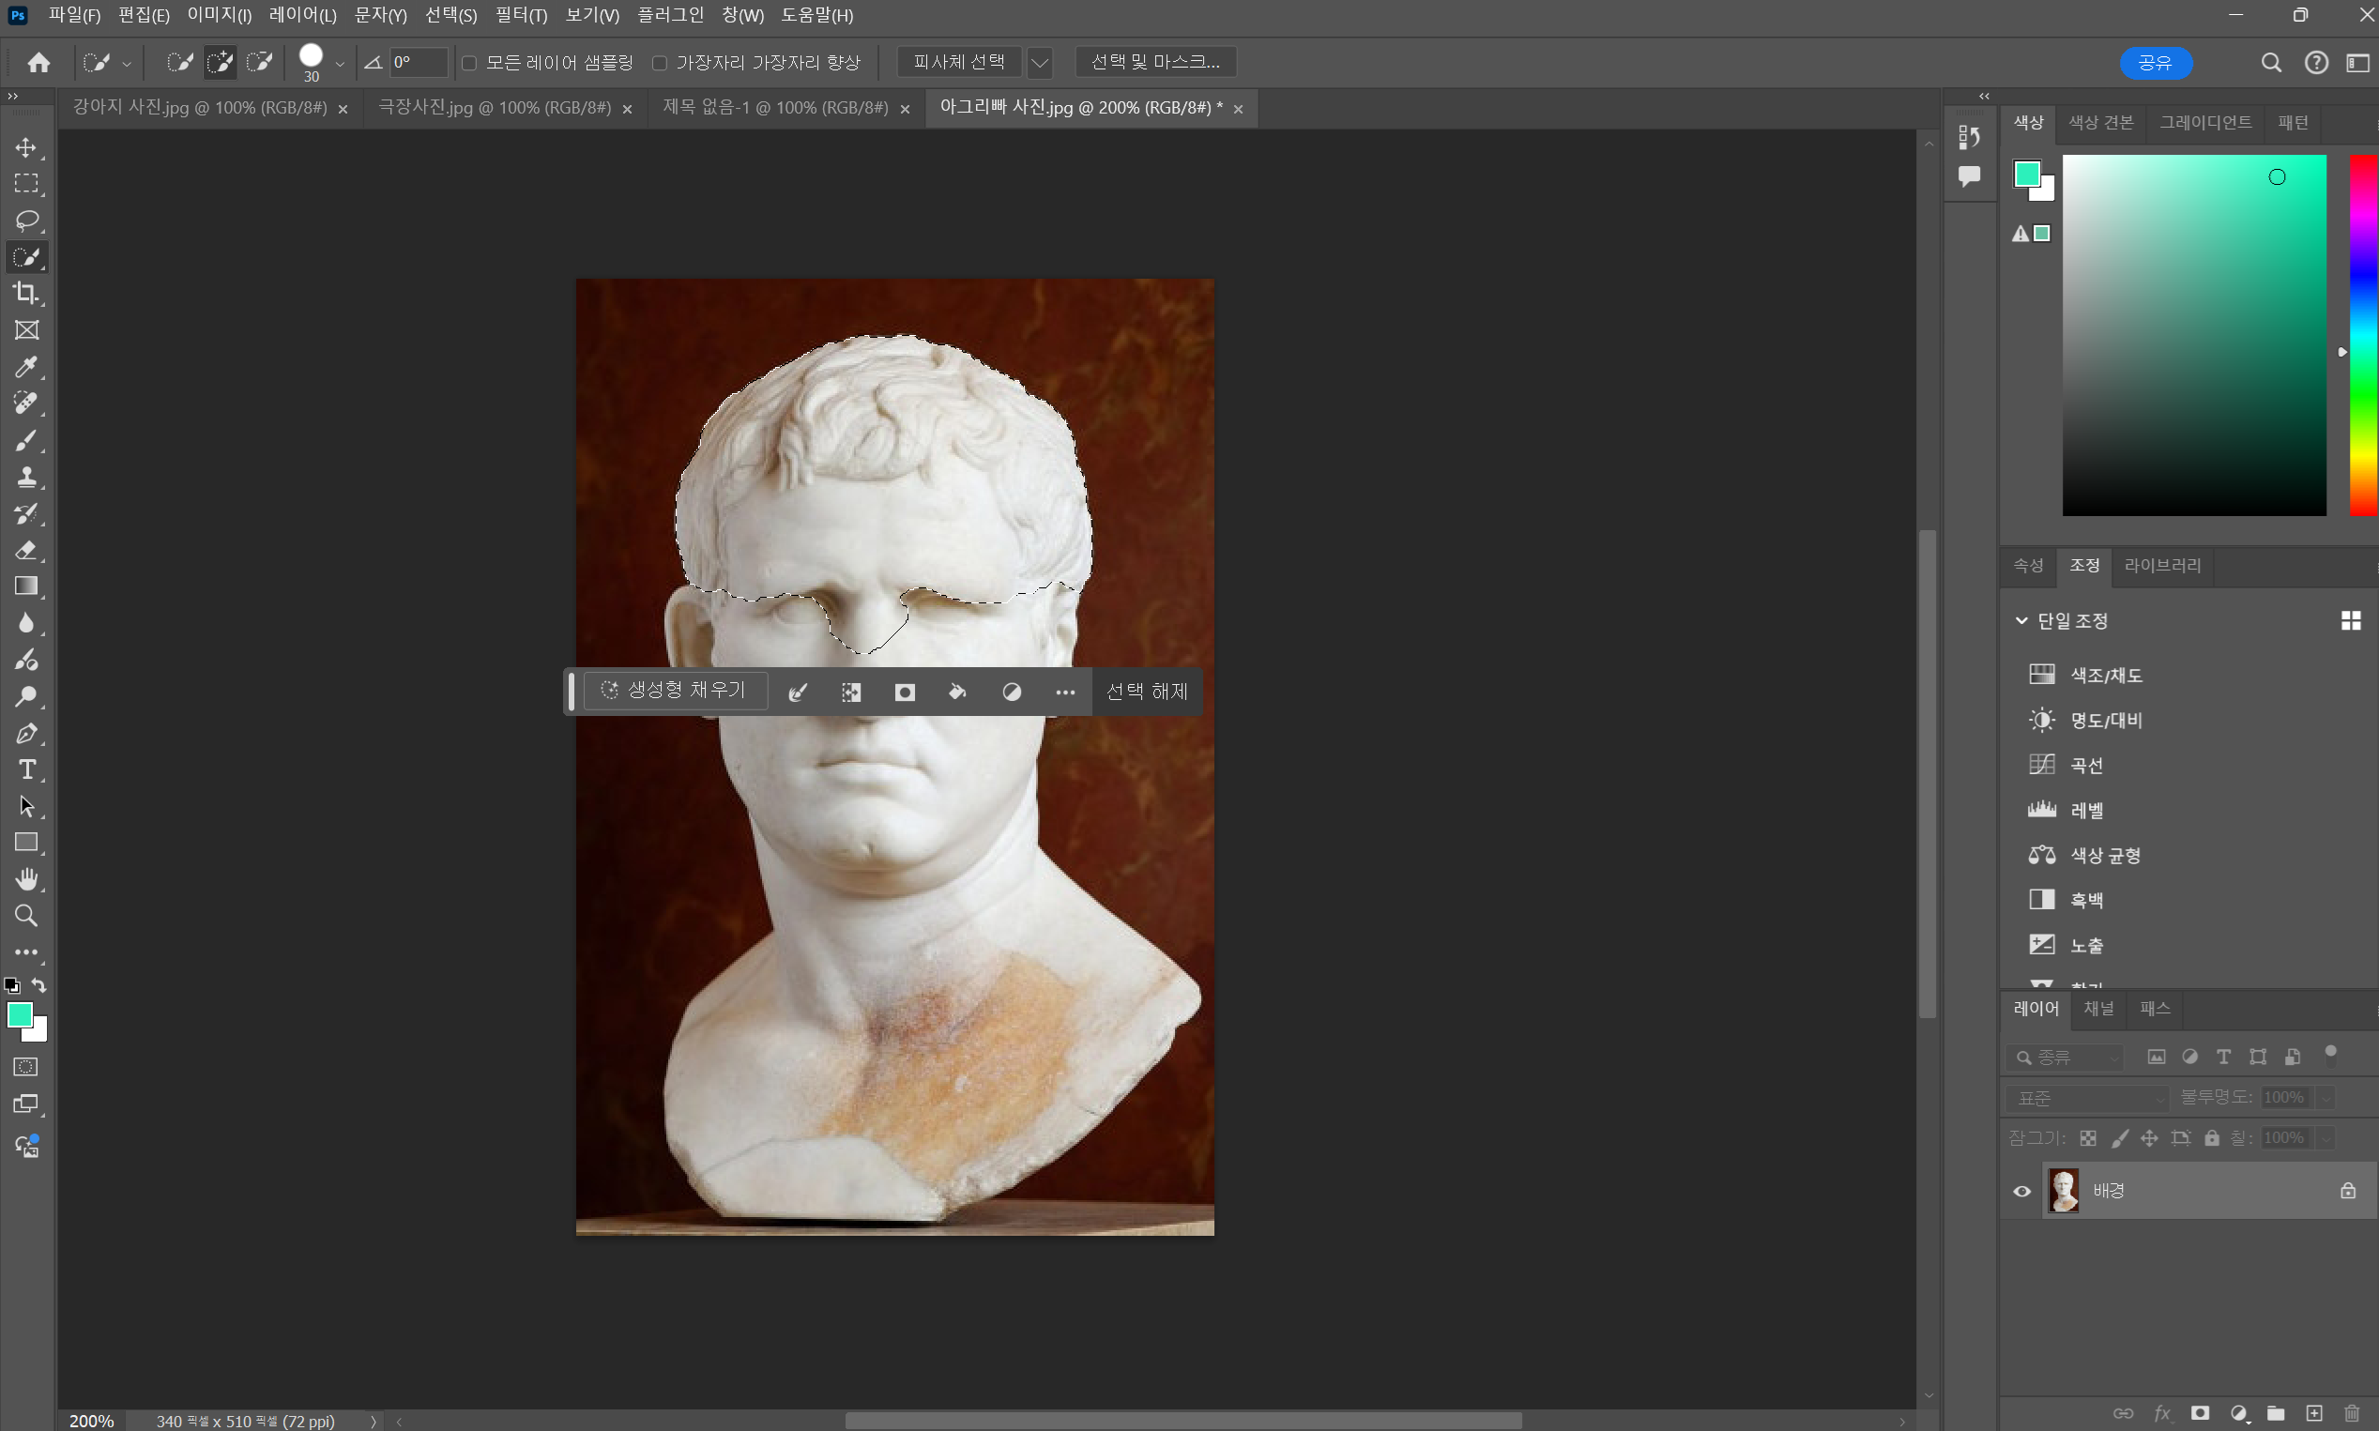The width and height of the screenshot is (2379, 1431).
Task: Select the Clone Stamp tool
Action: (x=26, y=477)
